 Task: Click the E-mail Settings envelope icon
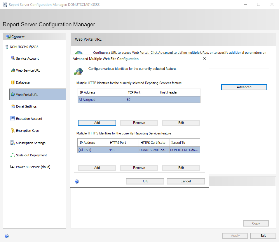point(13,106)
